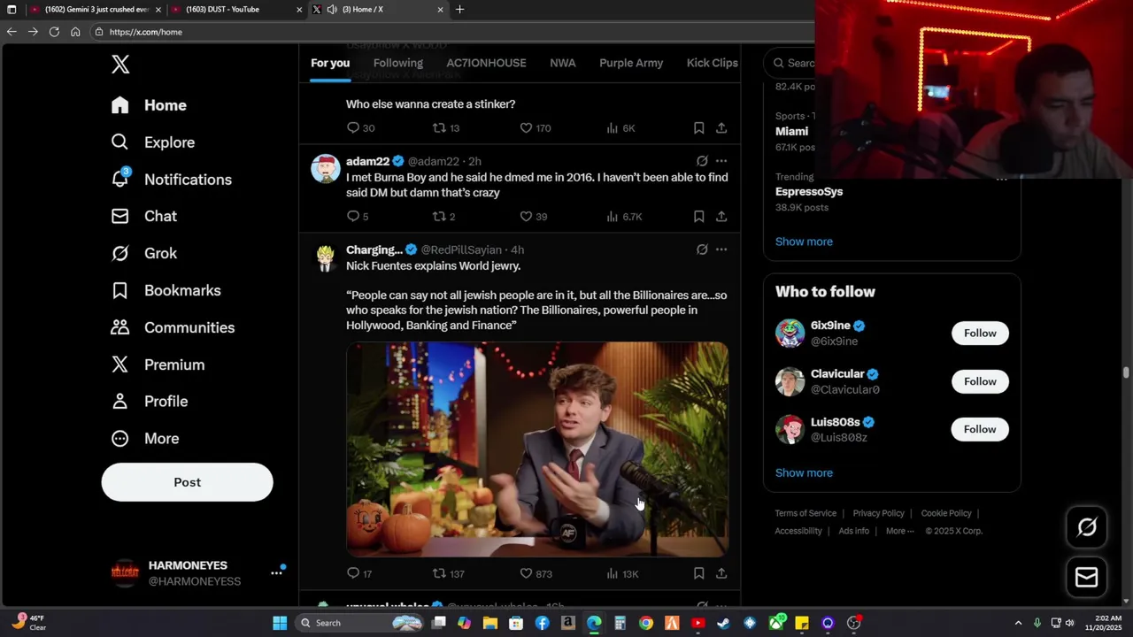Click the X logo in sidebar
Image resolution: width=1133 pixels, height=637 pixels.
[x=120, y=64]
